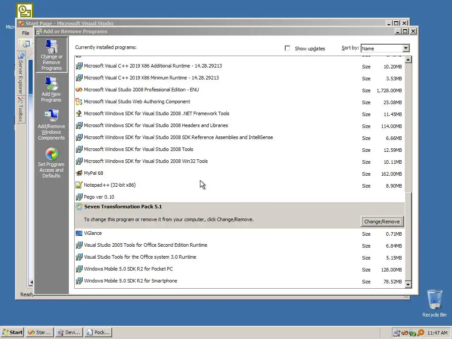Open the Sort by dropdown
The height and width of the screenshot is (339, 452).
(x=406, y=48)
